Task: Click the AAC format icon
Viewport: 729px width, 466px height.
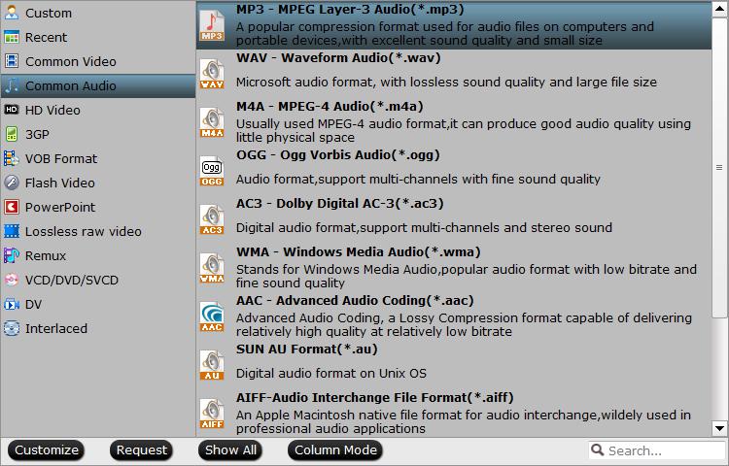Action: coord(212,316)
